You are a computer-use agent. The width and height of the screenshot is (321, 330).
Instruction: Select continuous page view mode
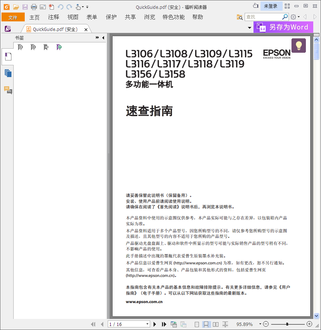tap(206, 324)
